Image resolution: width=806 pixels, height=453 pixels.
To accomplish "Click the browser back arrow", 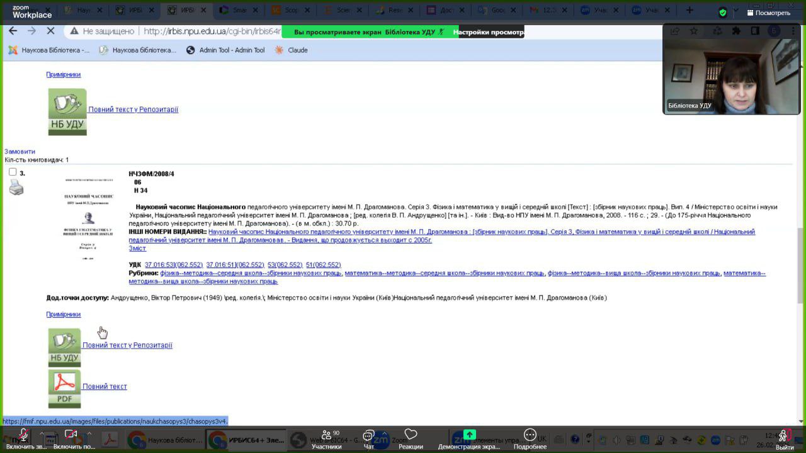I will pos(13,31).
